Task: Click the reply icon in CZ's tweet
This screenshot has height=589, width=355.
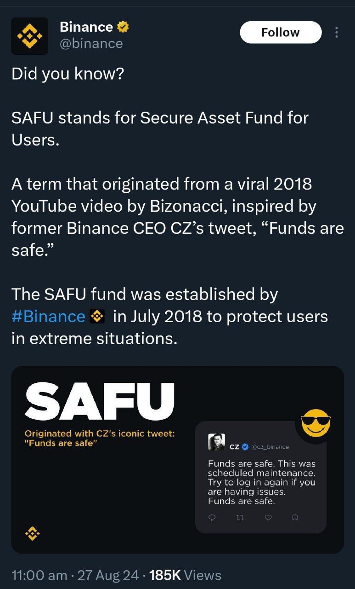Action: coord(212,518)
